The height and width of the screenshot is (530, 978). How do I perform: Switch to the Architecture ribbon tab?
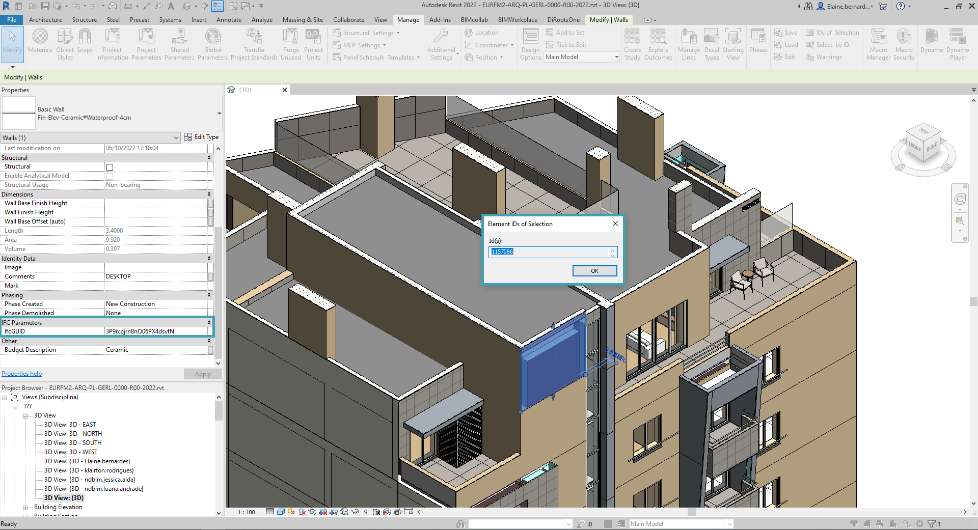point(46,20)
